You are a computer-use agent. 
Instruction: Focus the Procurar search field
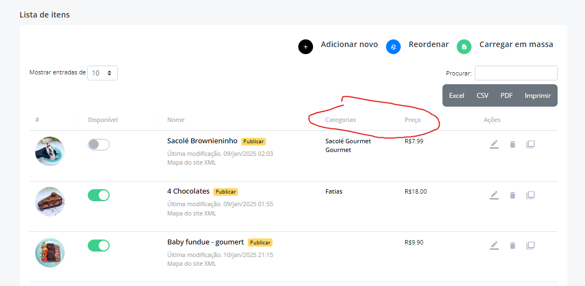click(516, 73)
